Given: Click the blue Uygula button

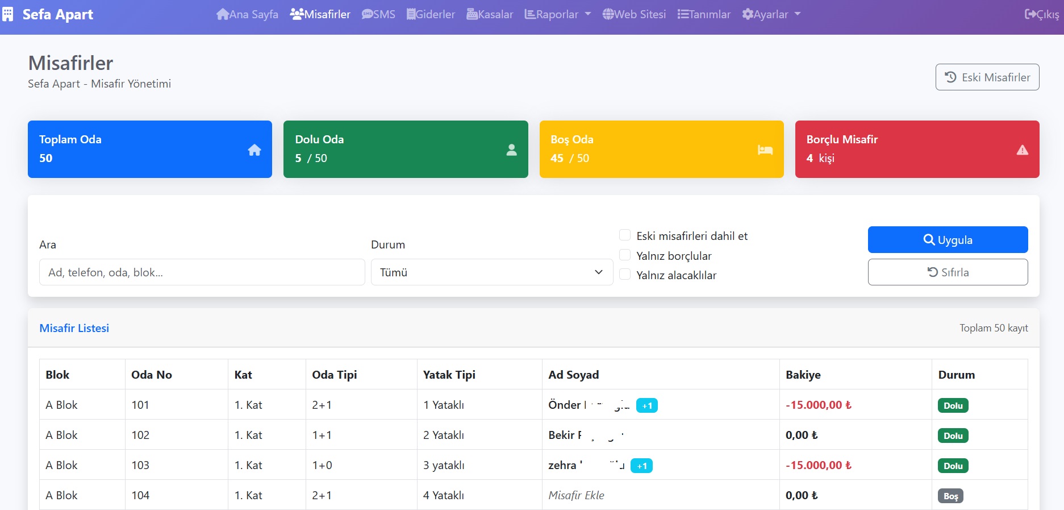Looking at the screenshot, I should pyautogui.click(x=948, y=240).
